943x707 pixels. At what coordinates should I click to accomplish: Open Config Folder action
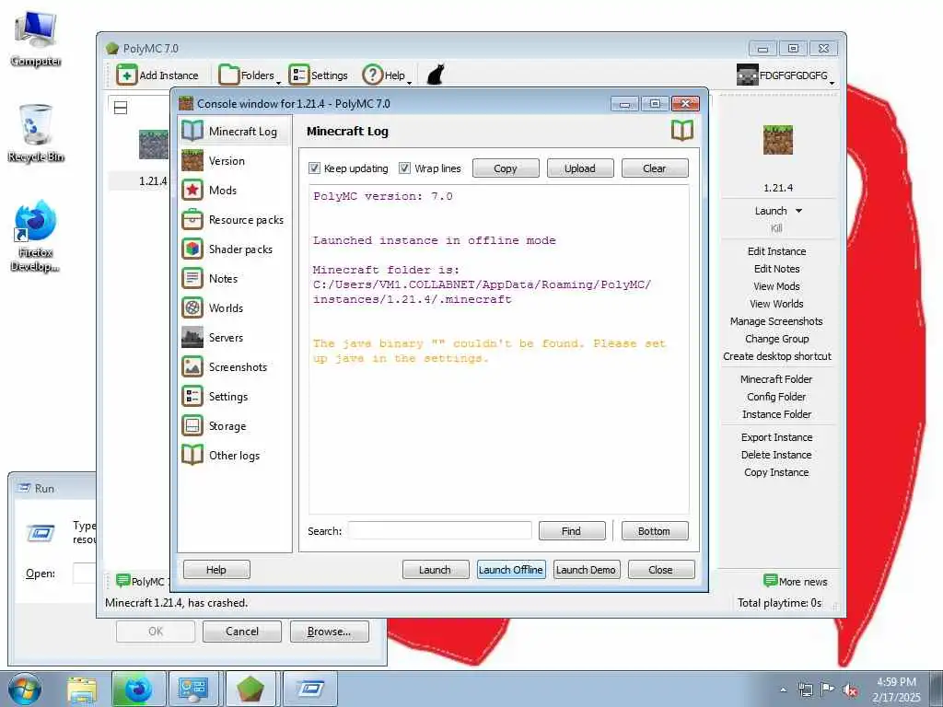point(776,397)
